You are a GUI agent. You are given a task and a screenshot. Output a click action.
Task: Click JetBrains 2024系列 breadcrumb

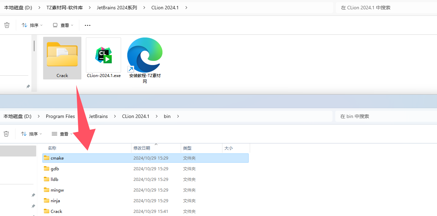(117, 8)
